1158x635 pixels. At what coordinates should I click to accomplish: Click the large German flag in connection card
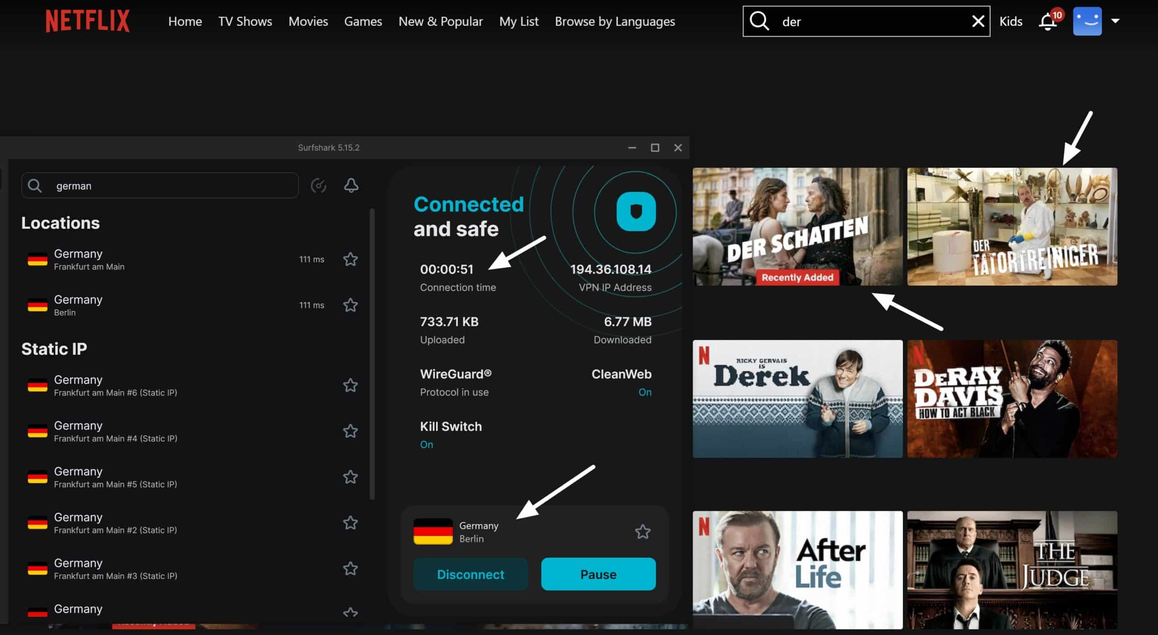(433, 532)
